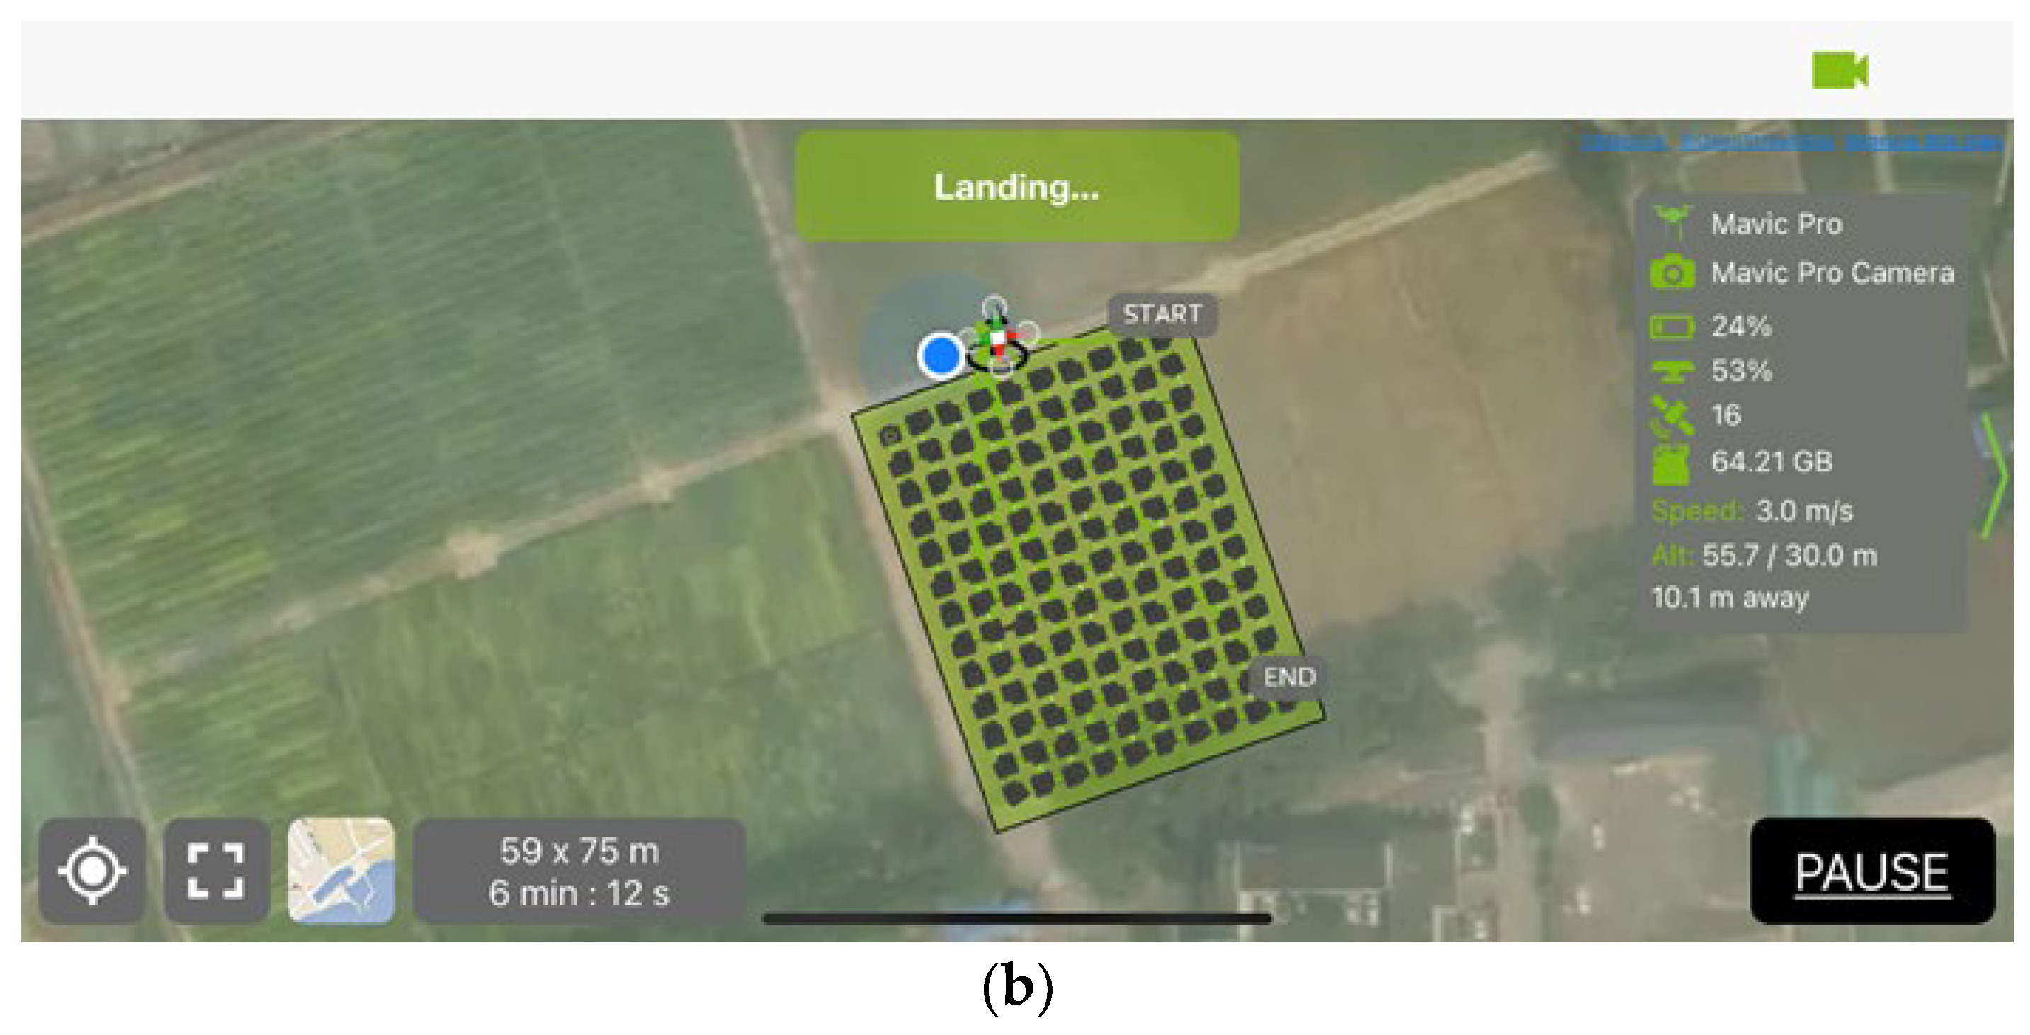Image resolution: width=2030 pixels, height=1035 pixels.
Task: Tap the Landing... status banner
Action: click(x=1016, y=187)
